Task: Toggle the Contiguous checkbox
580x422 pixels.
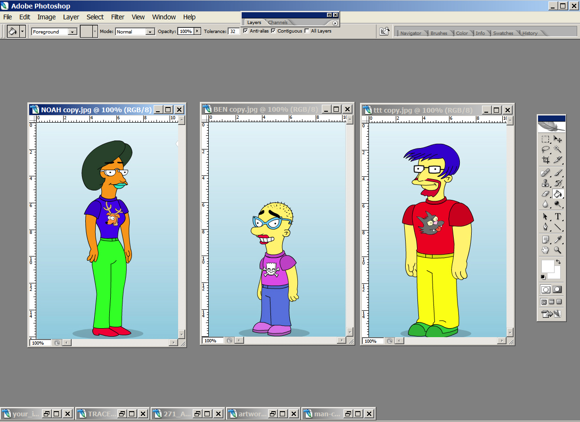Action: (273, 31)
